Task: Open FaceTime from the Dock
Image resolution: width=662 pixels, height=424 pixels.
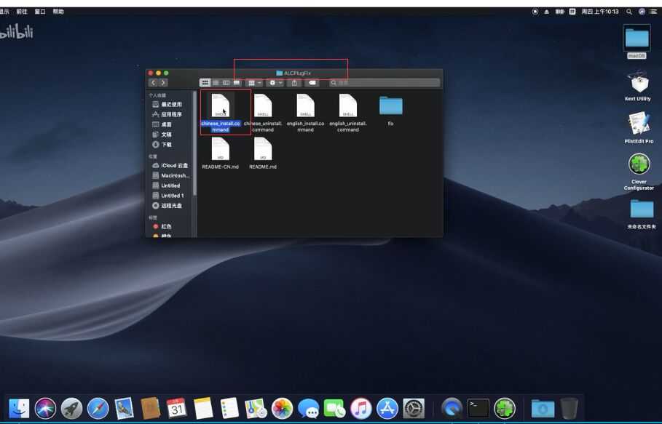Action: tap(334, 408)
